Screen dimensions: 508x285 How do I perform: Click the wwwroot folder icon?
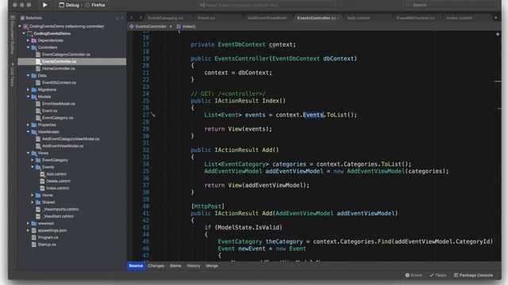click(34, 223)
